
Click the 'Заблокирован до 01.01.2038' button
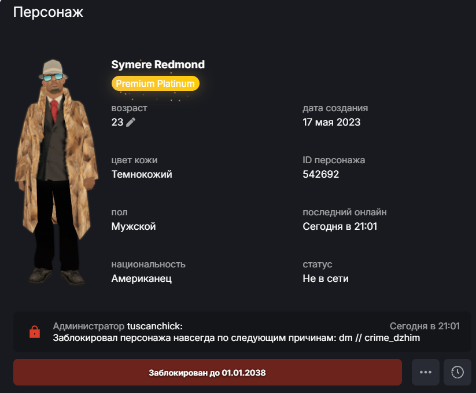coord(207,372)
